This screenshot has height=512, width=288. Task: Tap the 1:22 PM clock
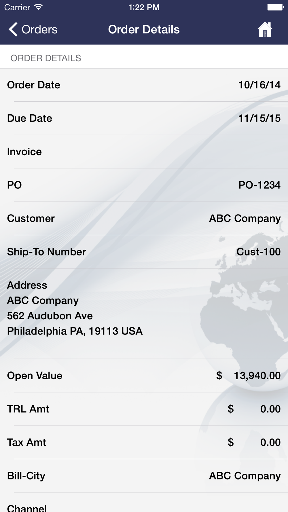(x=144, y=7)
